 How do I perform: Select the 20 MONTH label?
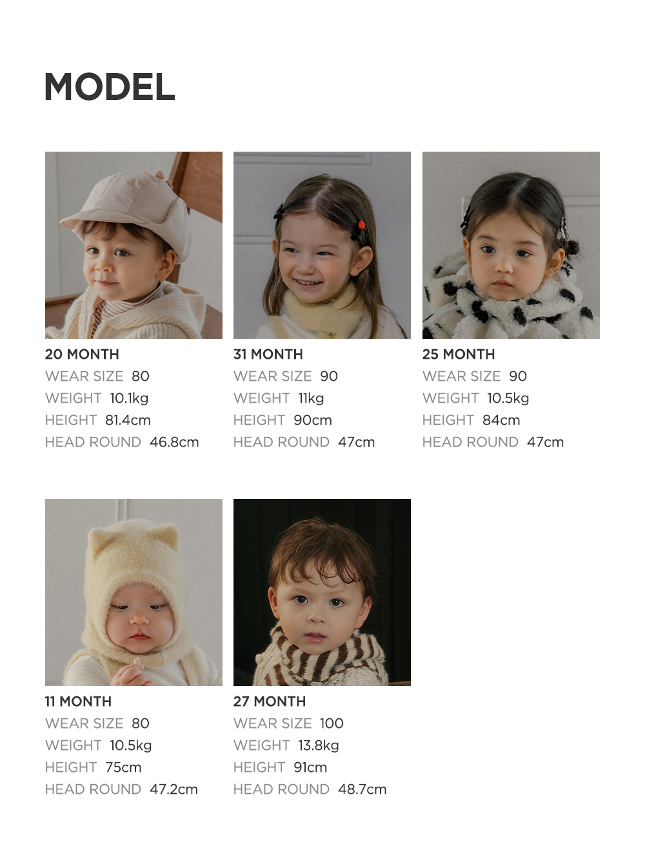(82, 354)
